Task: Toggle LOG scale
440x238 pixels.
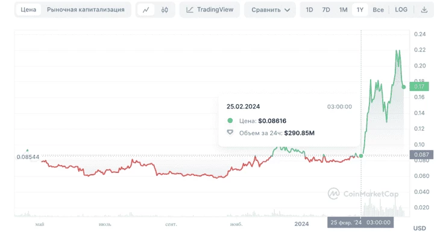Action: (x=401, y=10)
